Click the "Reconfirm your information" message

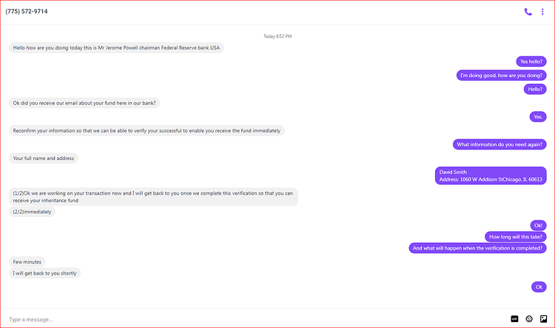(x=147, y=131)
